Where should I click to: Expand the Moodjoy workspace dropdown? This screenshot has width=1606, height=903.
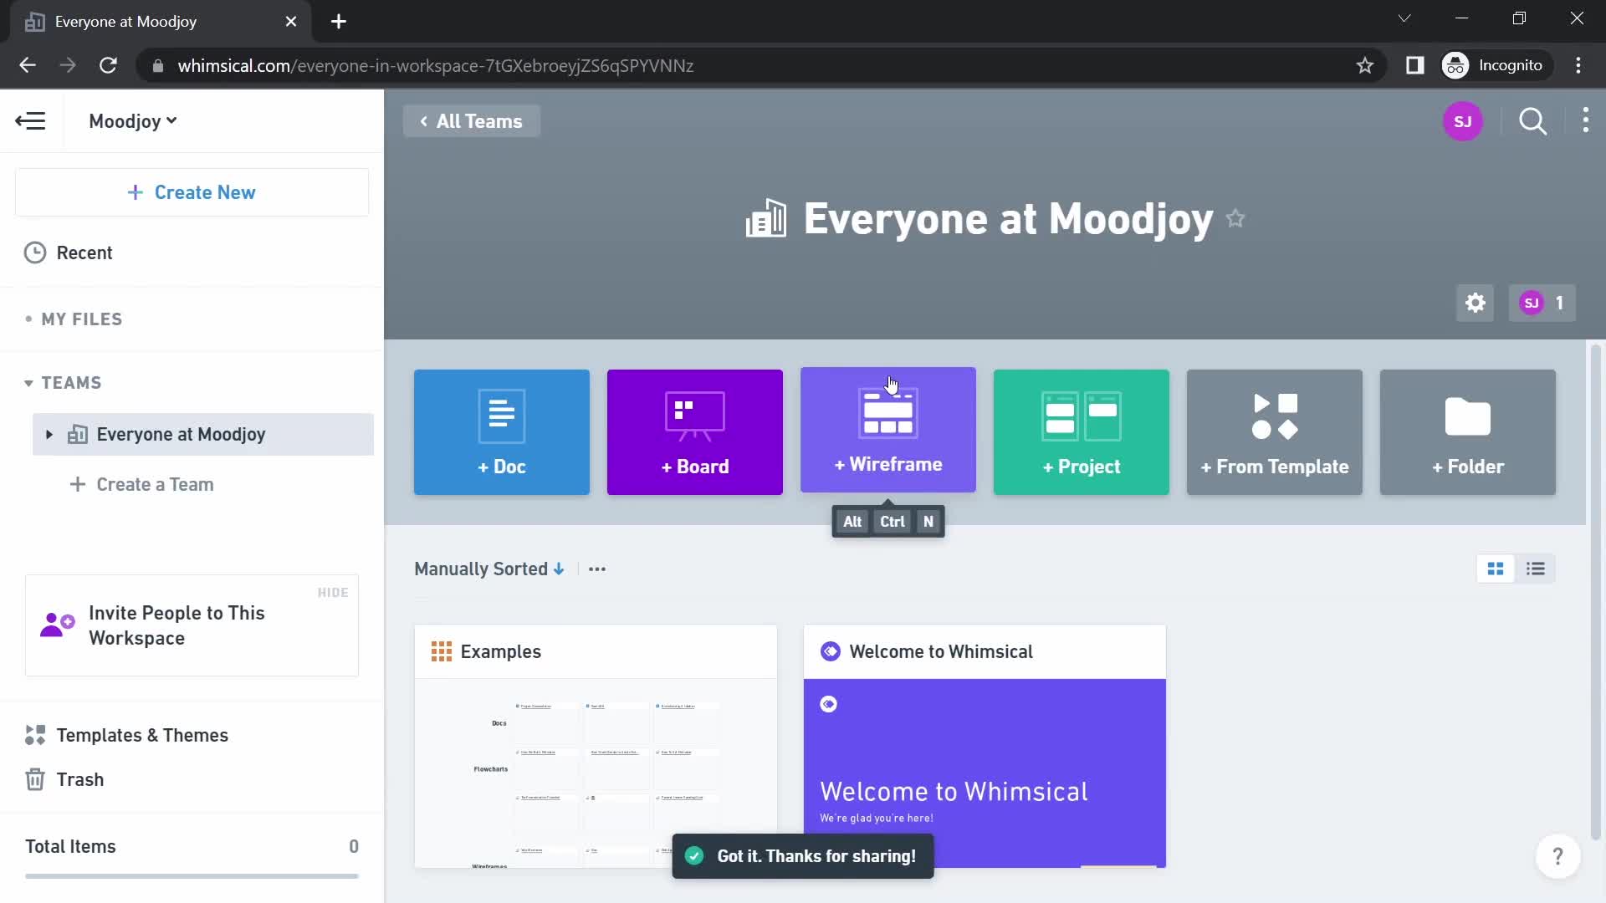pos(132,121)
